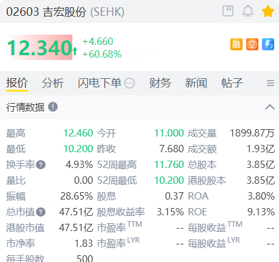Open the 闪电下单 tab
This screenshot has width=279, height=262.
tap(100, 83)
